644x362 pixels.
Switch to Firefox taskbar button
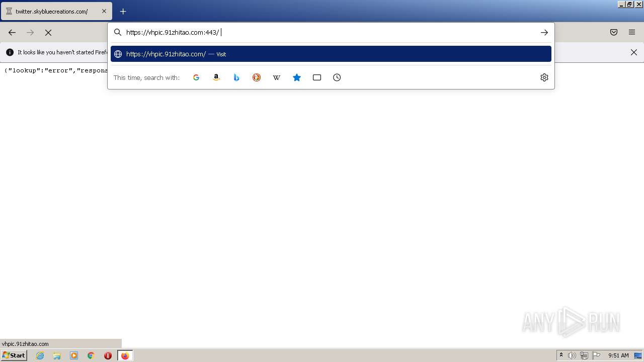coord(125,355)
